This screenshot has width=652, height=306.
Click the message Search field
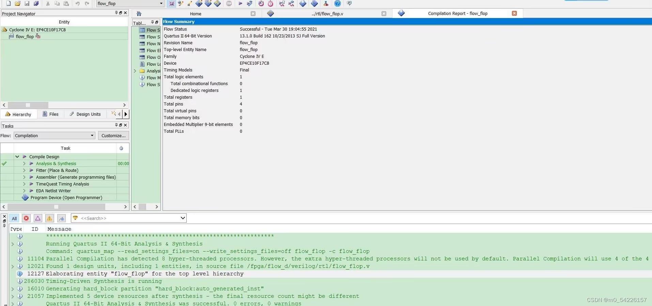(128, 218)
